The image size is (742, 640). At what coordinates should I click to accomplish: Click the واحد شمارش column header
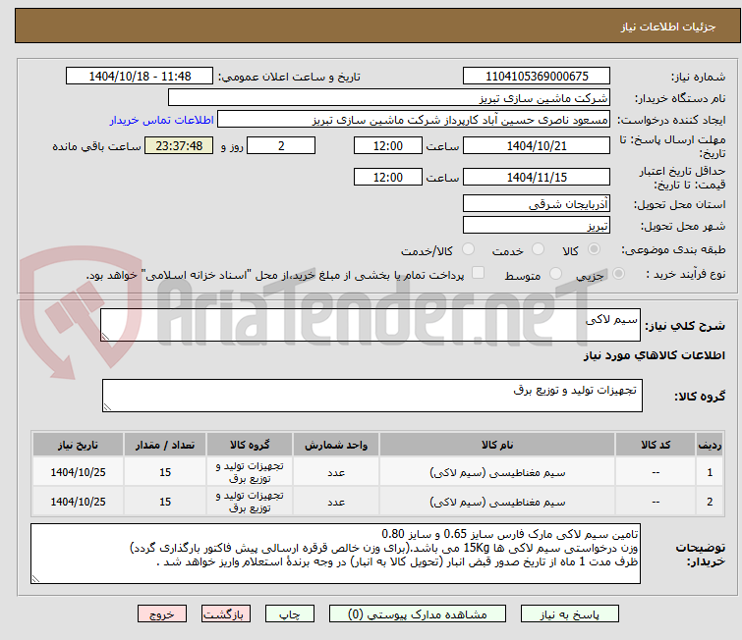pyautogui.click(x=336, y=445)
